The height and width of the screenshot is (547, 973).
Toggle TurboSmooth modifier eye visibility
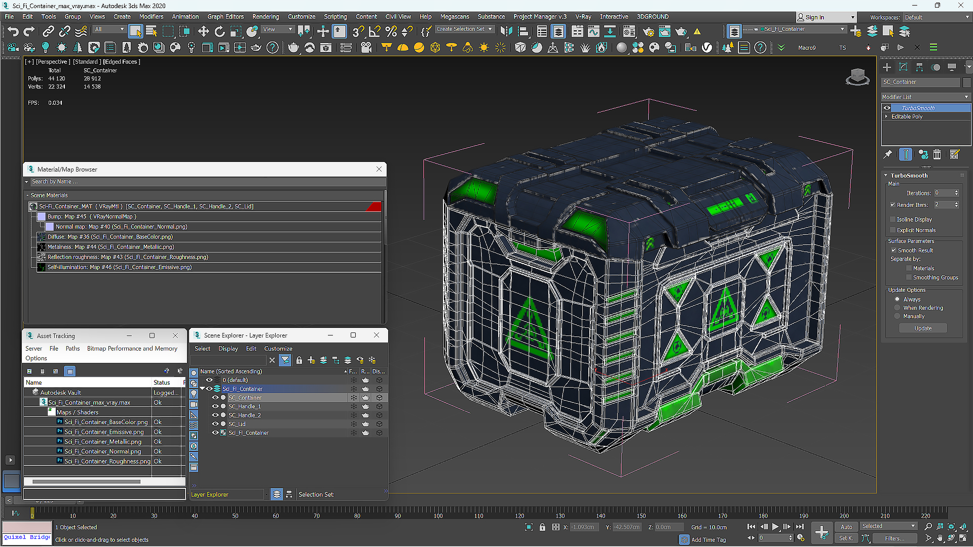coord(887,108)
